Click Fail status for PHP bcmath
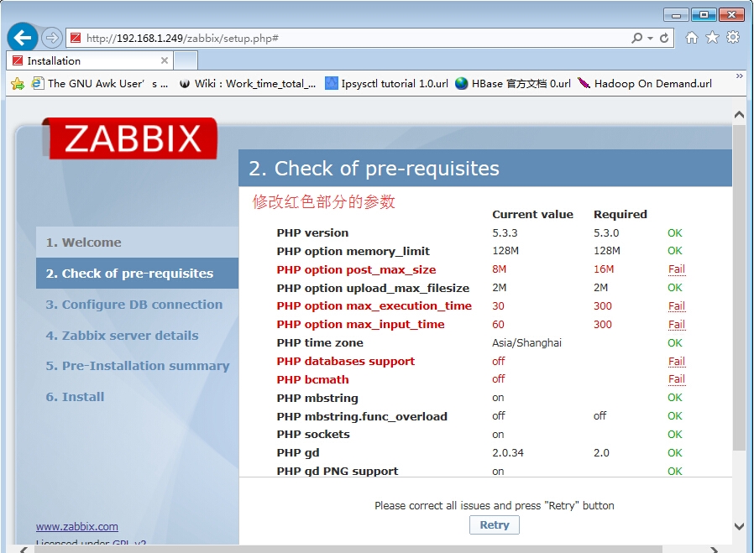754x553 pixels. [676, 379]
